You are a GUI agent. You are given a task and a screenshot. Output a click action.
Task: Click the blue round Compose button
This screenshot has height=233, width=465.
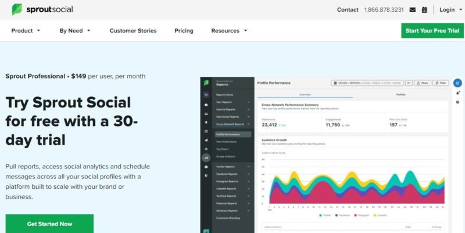click(457, 83)
